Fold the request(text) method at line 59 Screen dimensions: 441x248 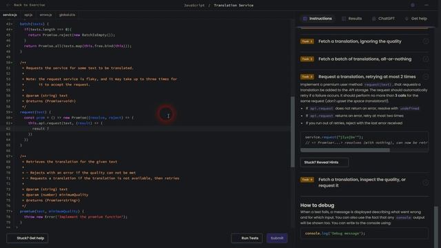(x=12, y=112)
